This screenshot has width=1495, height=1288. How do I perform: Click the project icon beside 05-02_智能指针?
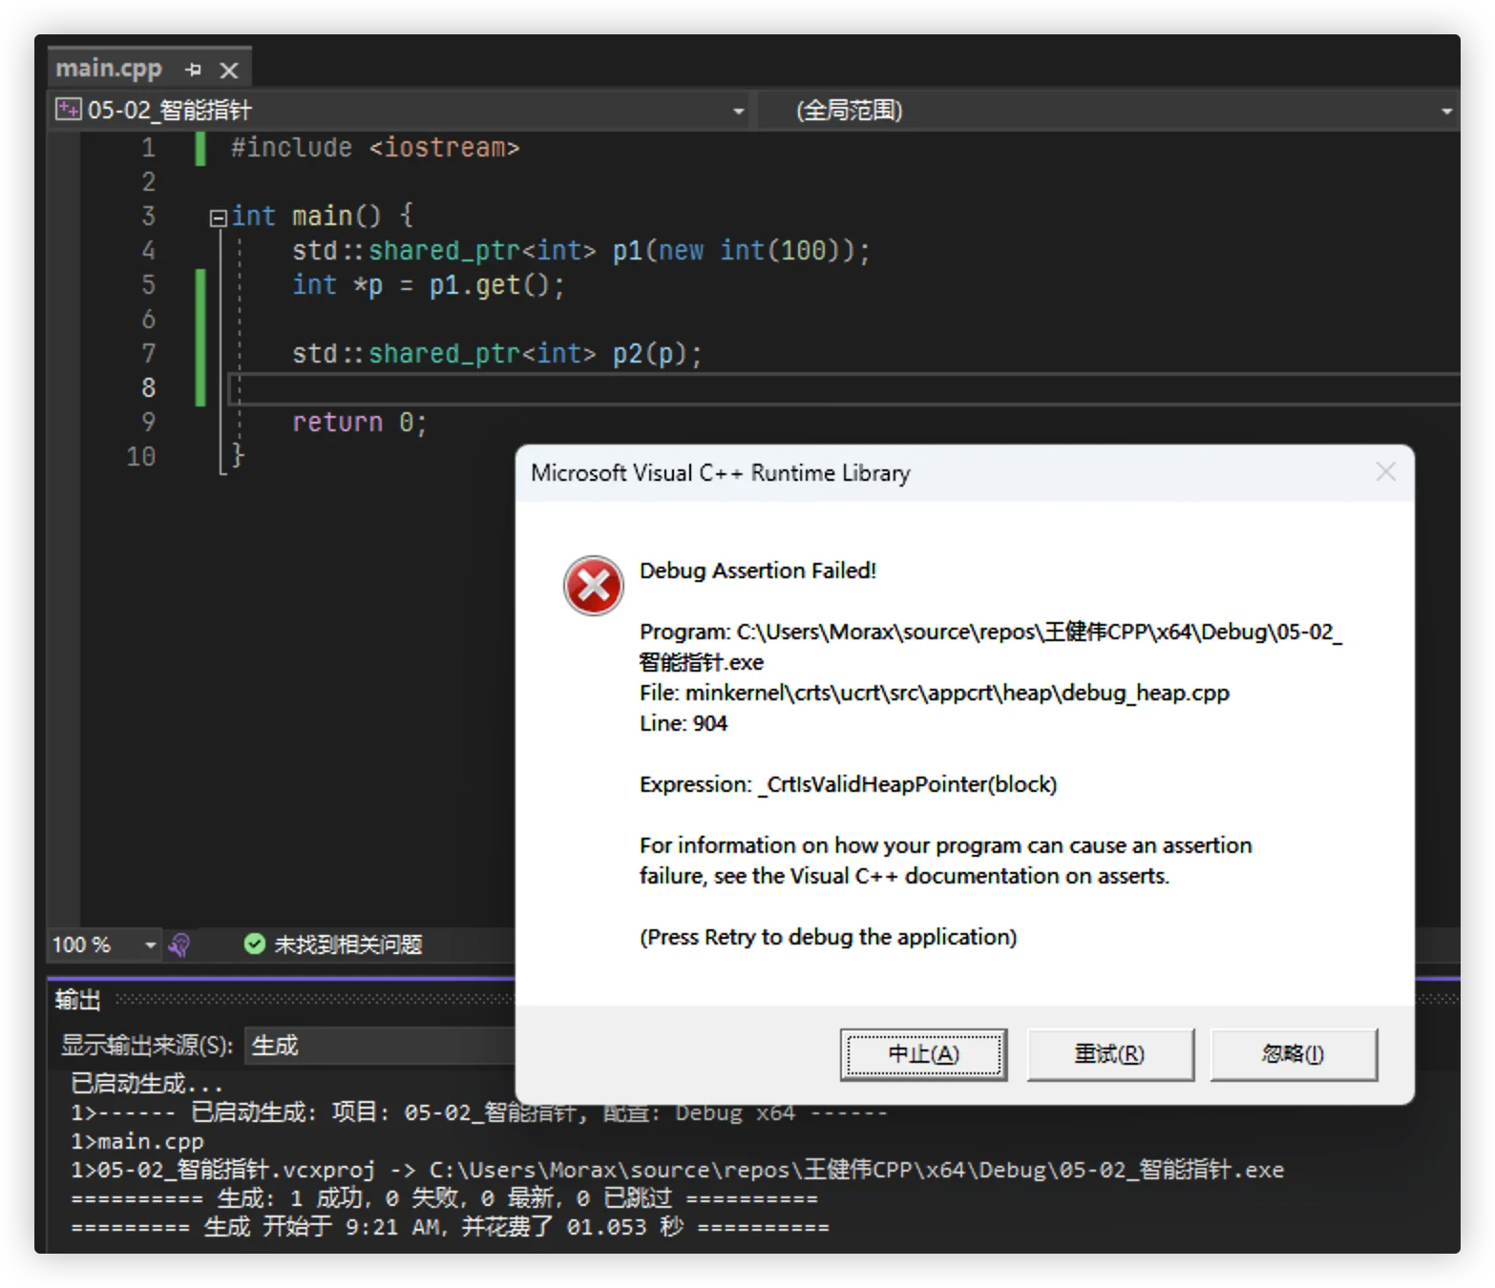coord(69,110)
